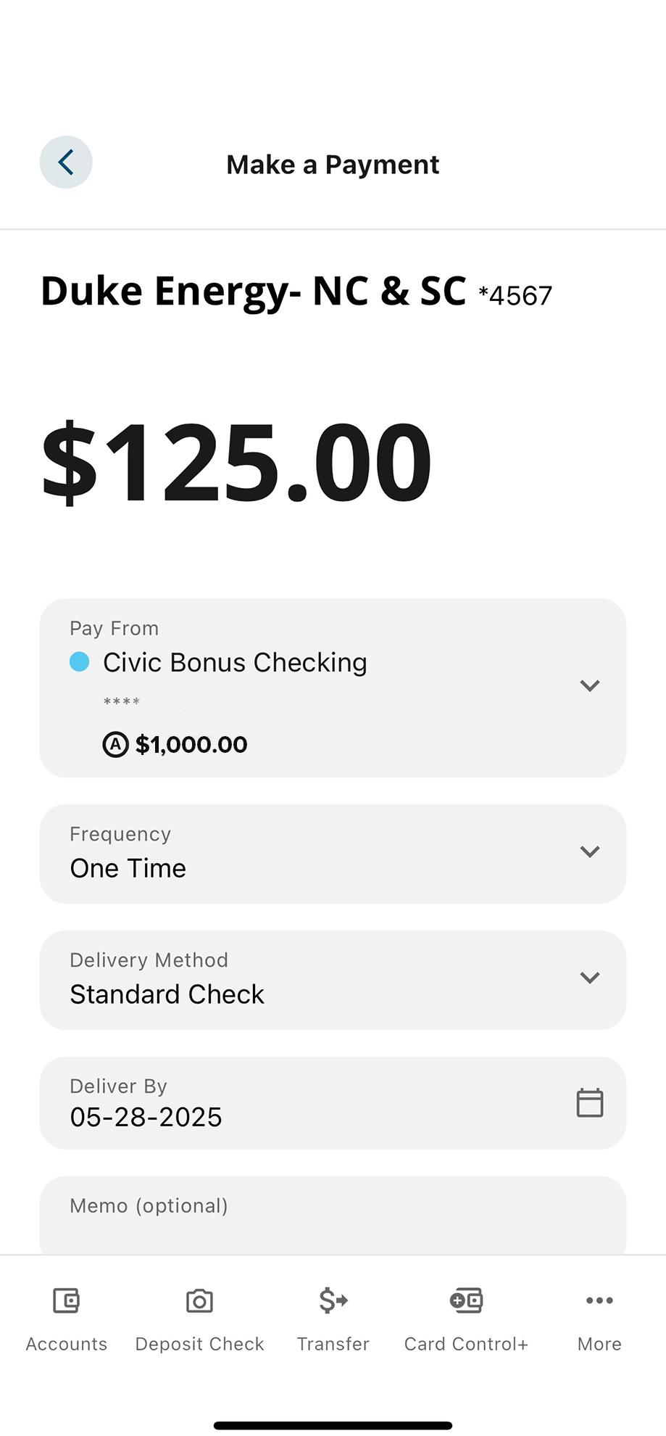Tap the blue account color dot
Viewport: 666px width, 1436px height.
click(79, 661)
